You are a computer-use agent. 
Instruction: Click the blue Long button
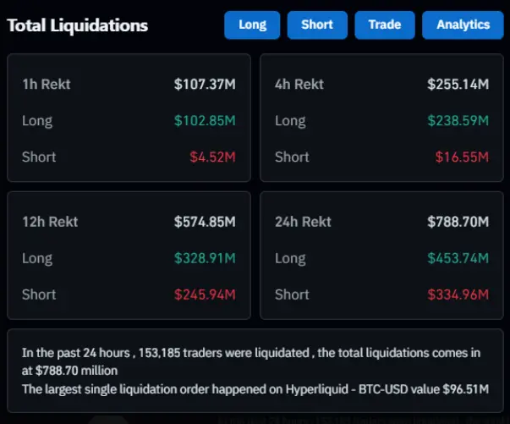coord(252,25)
